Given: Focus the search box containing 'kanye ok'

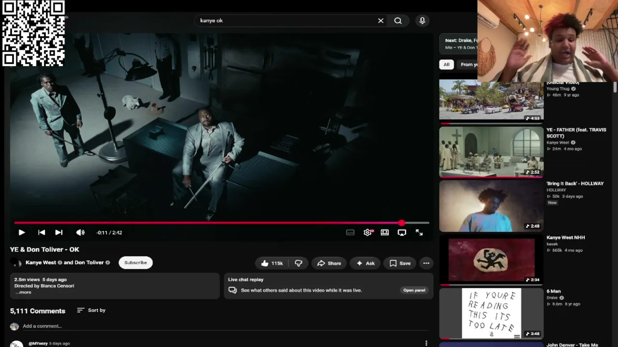Looking at the screenshot, I should point(286,21).
